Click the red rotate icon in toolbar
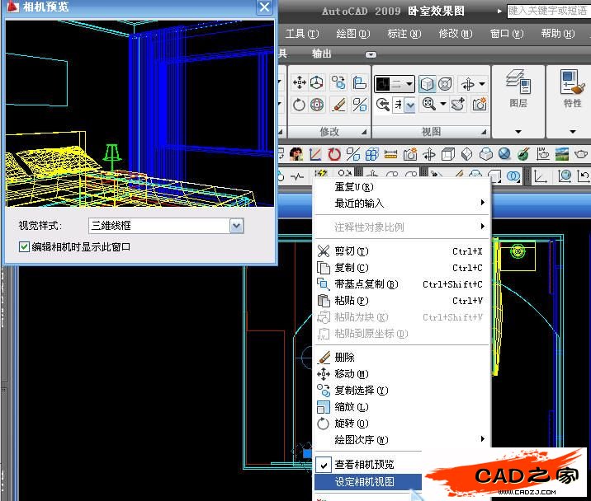 click(334, 154)
